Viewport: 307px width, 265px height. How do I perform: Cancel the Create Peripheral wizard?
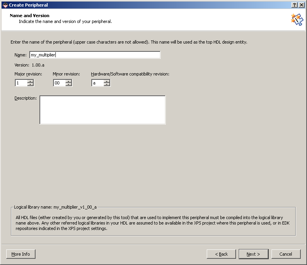[x=286, y=254]
